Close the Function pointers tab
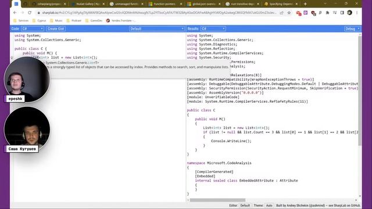Viewport: 372px width, 209px height. pos(181,4)
